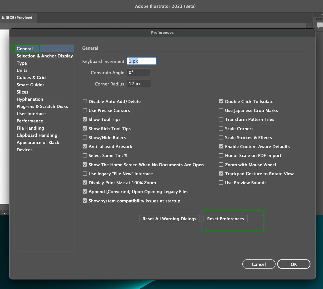The height and width of the screenshot is (289, 323).
Task: Check Transform Pattern Tiles
Action: pyautogui.click(x=221, y=119)
